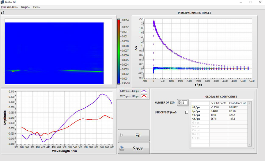
Task: Select the 422.2 confidence cell
Action: 238,115
